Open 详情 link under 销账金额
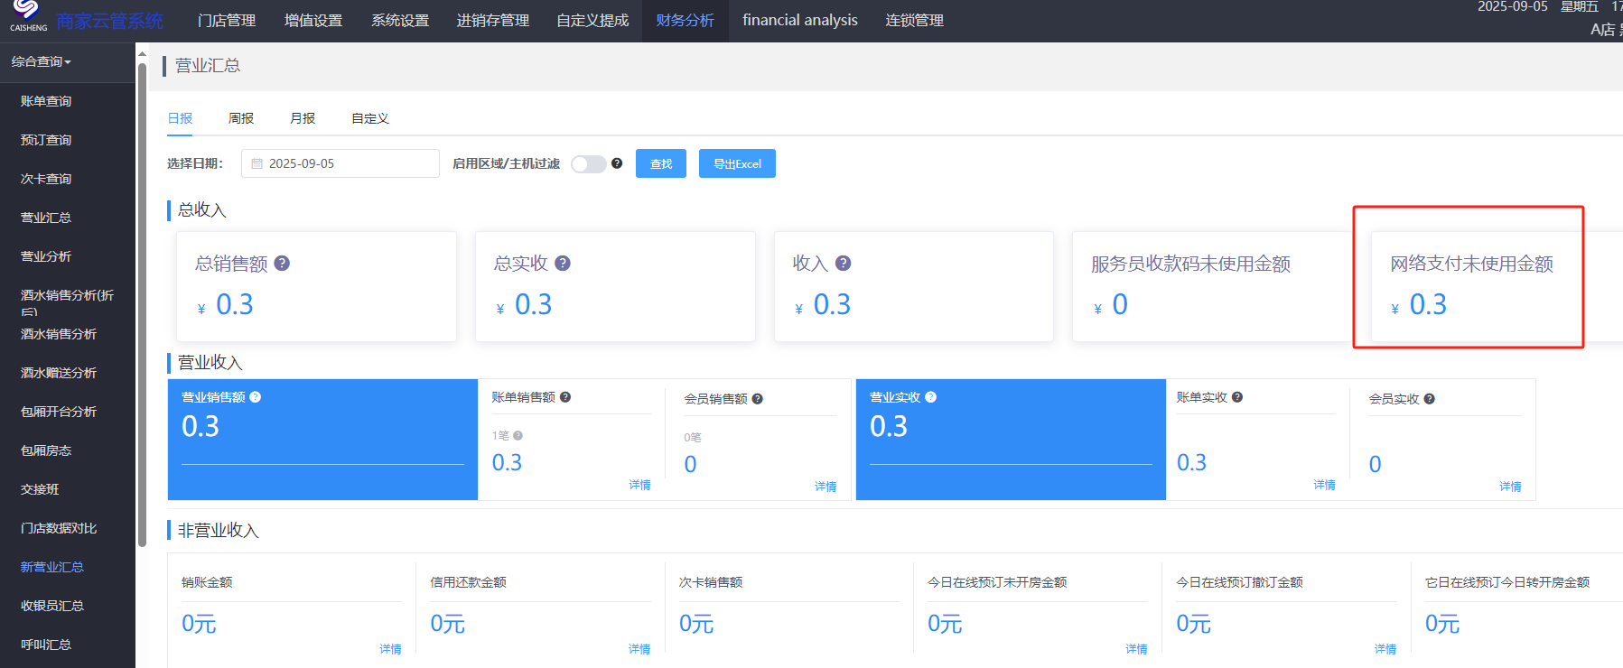1623x668 pixels. pyautogui.click(x=391, y=649)
